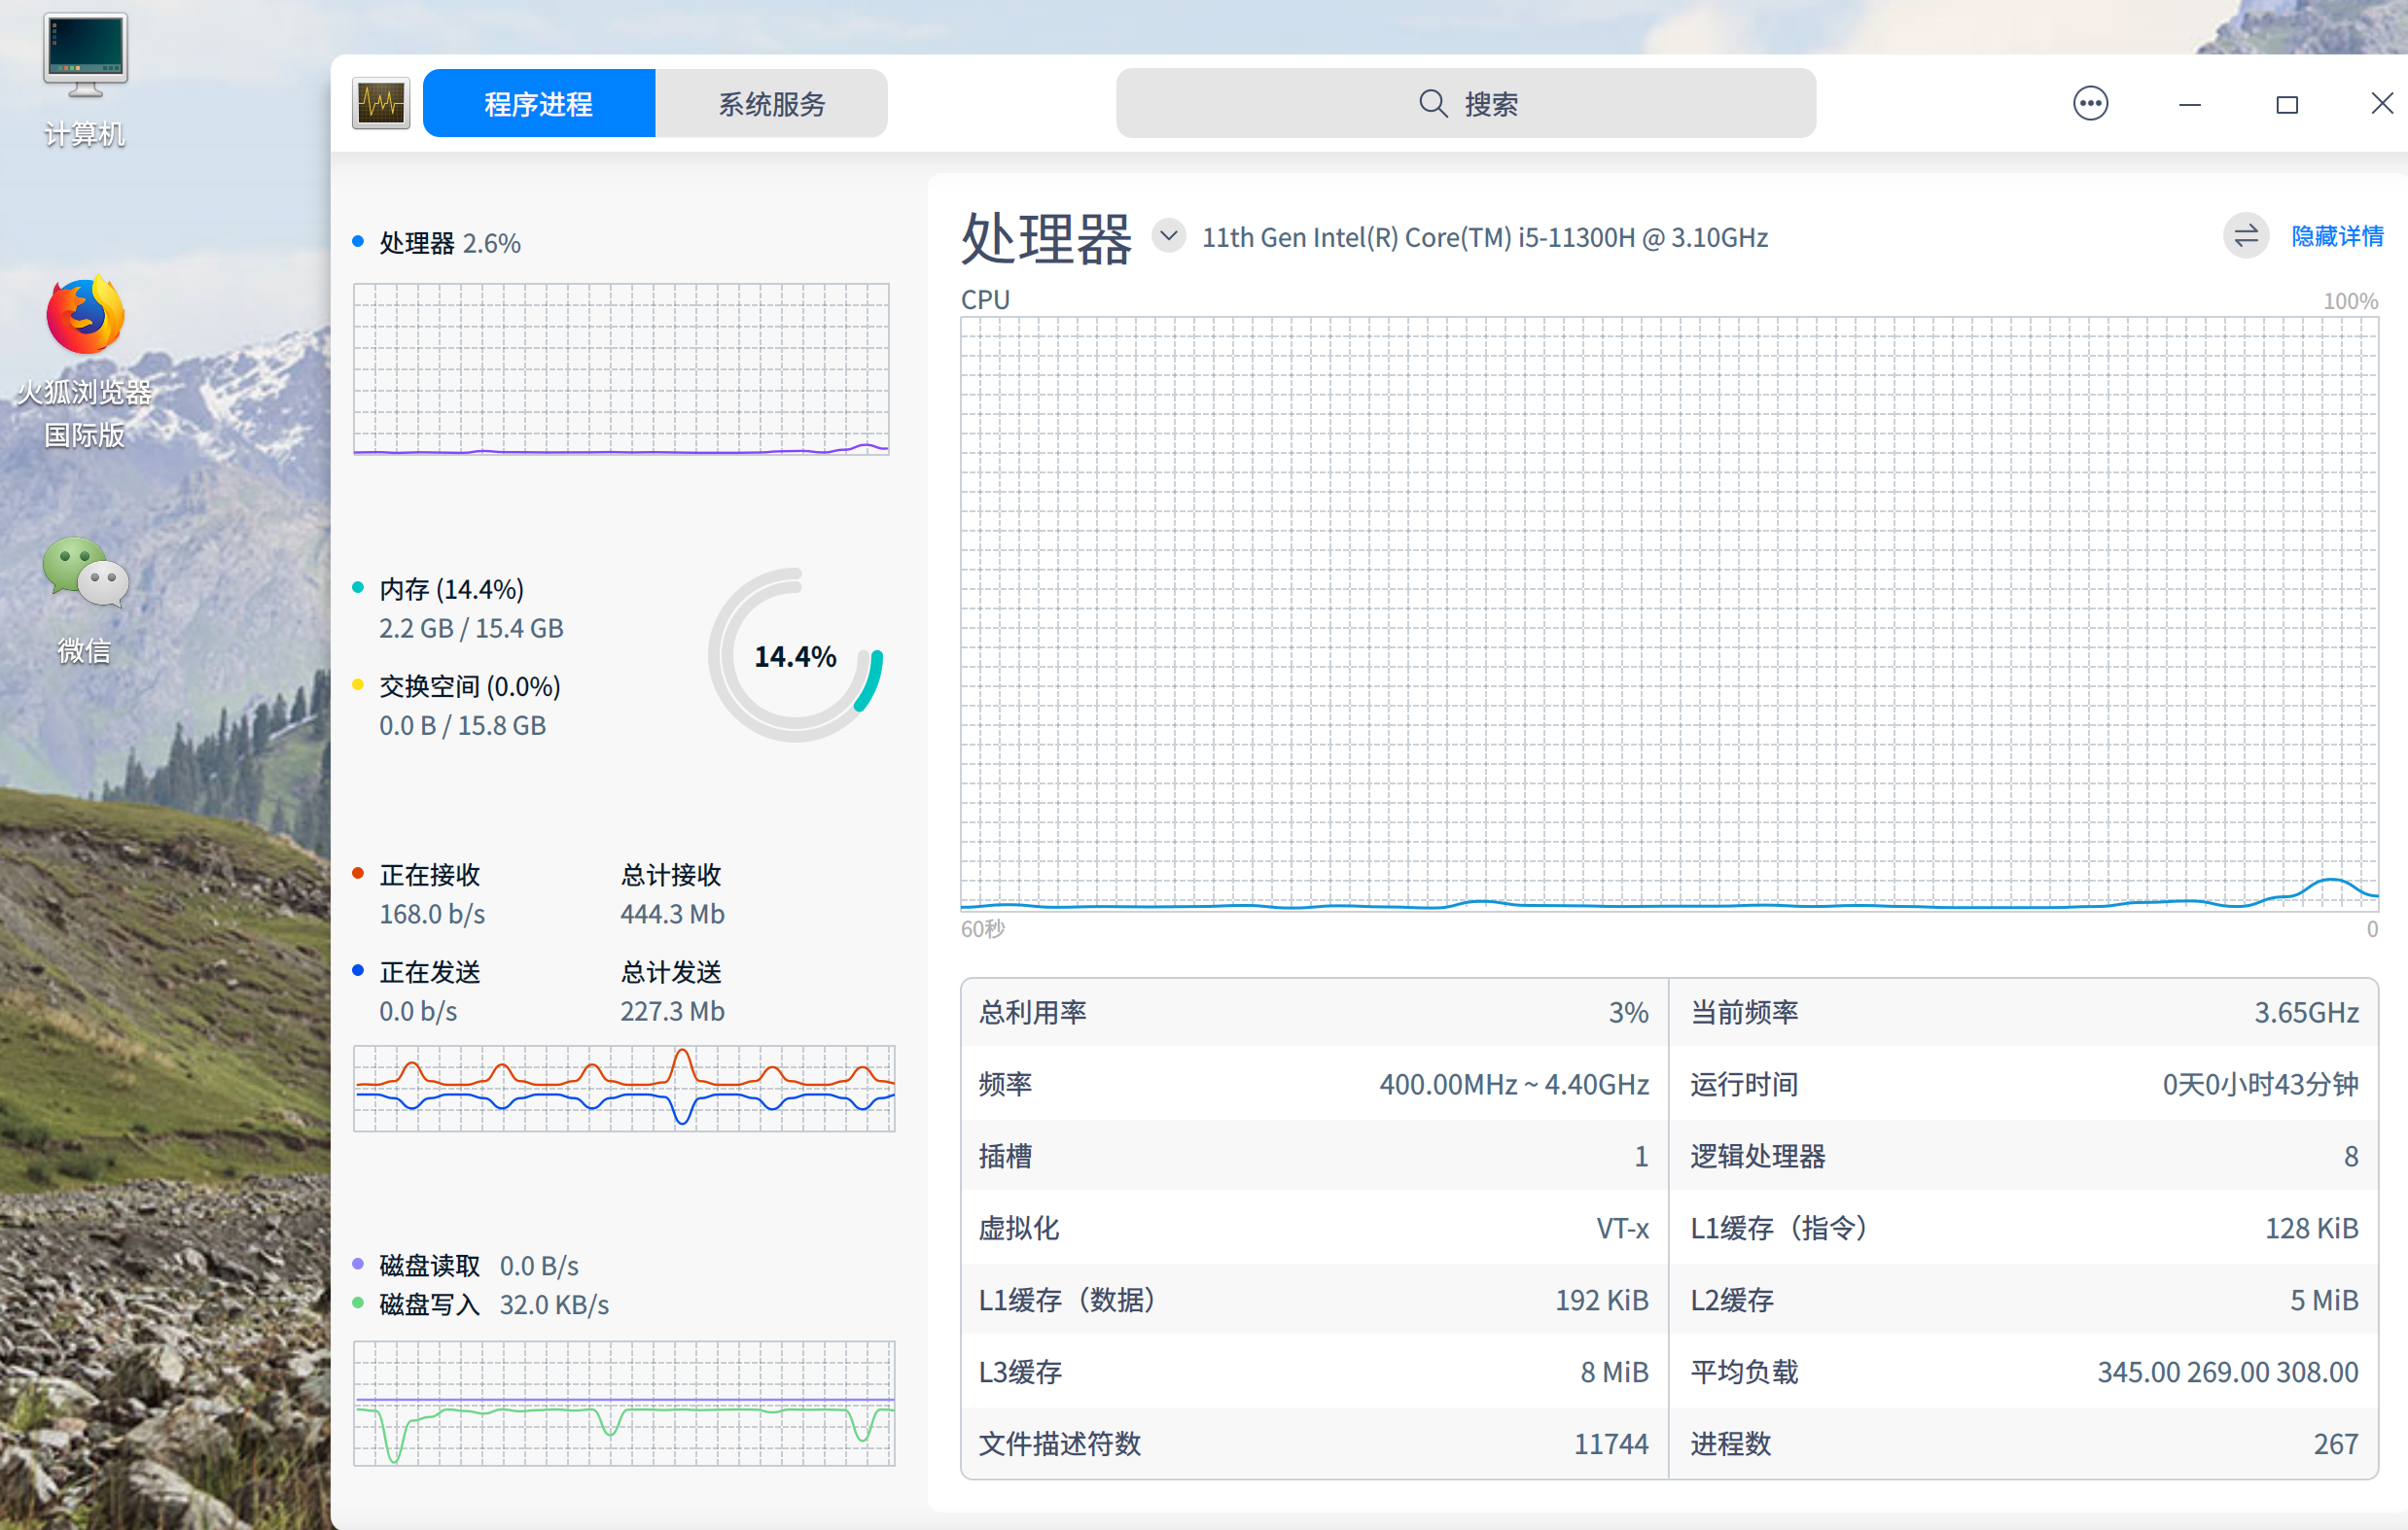Click the 内存 memory indicator dot
2408x1530 pixels.
point(359,589)
